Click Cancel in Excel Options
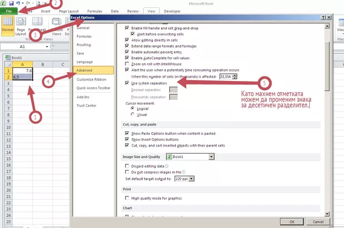344x228 pixels. [x=318, y=222]
